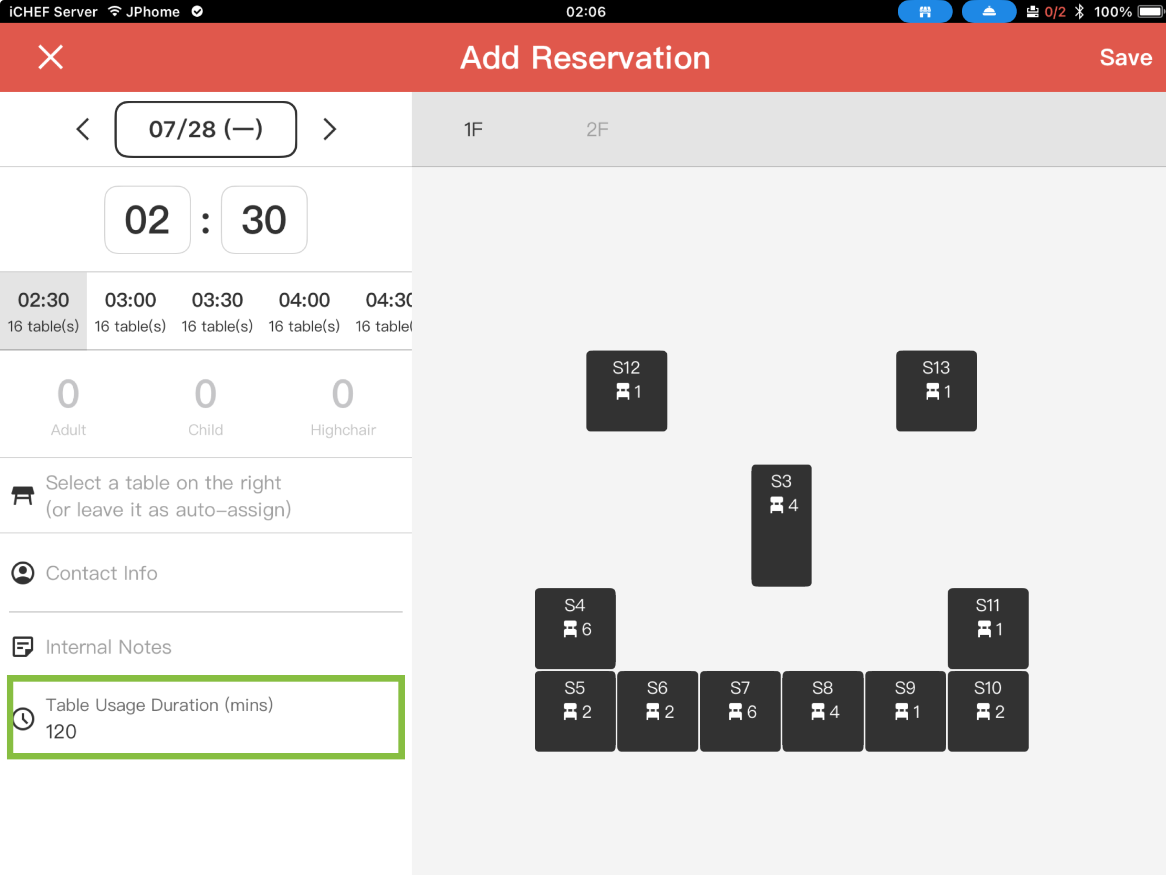Screen dimensions: 1166x875
Task: Tap the hour field showing 02
Action: pos(147,219)
